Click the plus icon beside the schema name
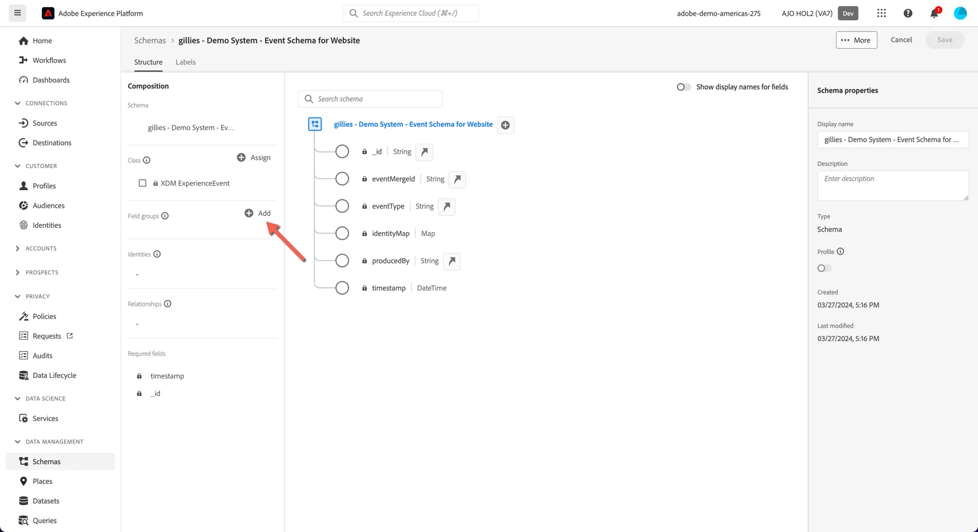This screenshot has width=978, height=532. tap(505, 125)
